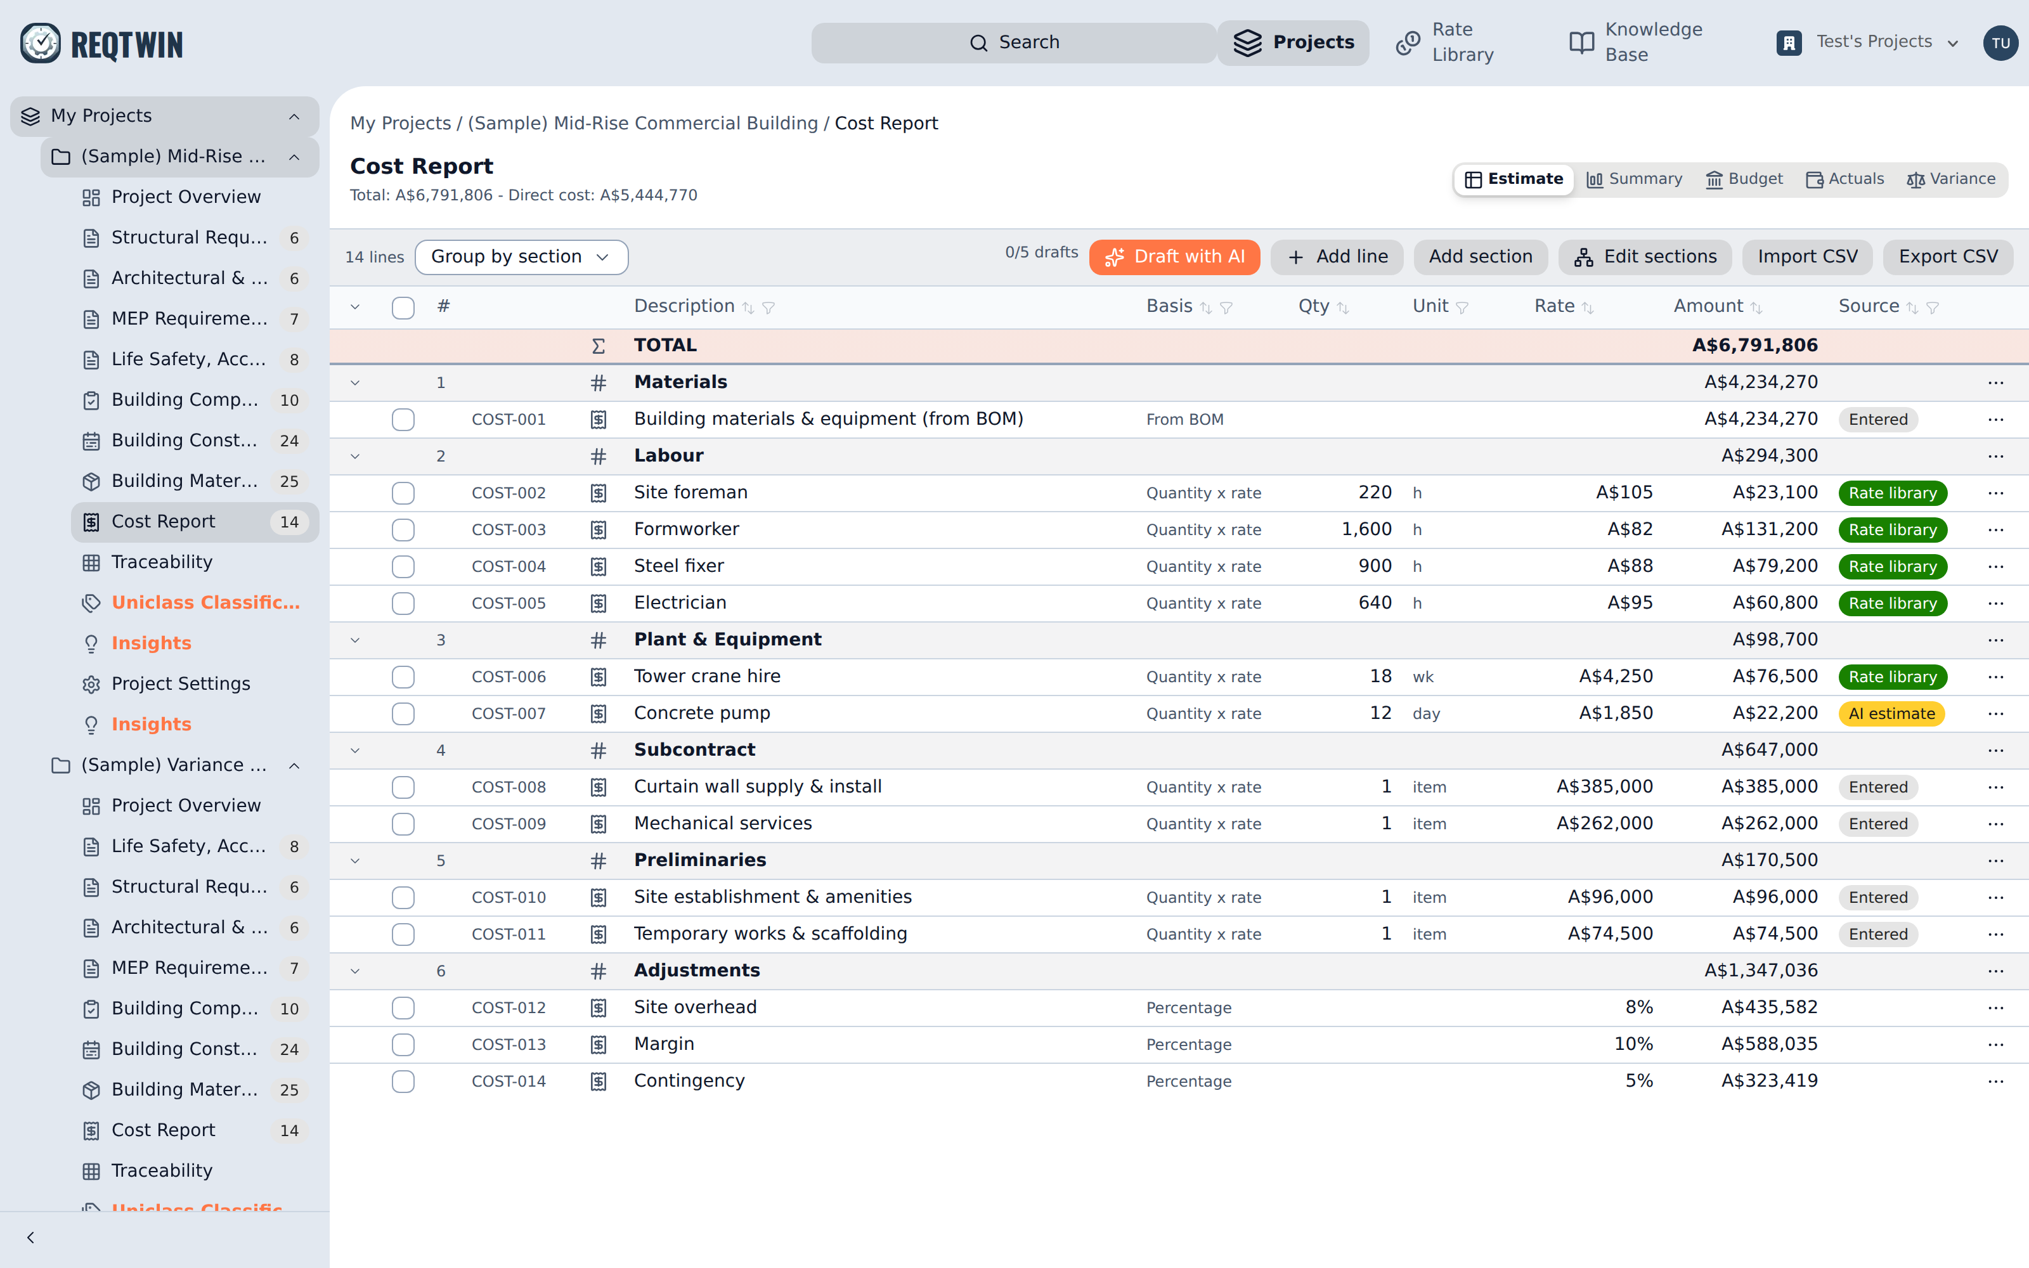Open Uniclass Classification tag item
This screenshot has width=2029, height=1268.
(195, 603)
